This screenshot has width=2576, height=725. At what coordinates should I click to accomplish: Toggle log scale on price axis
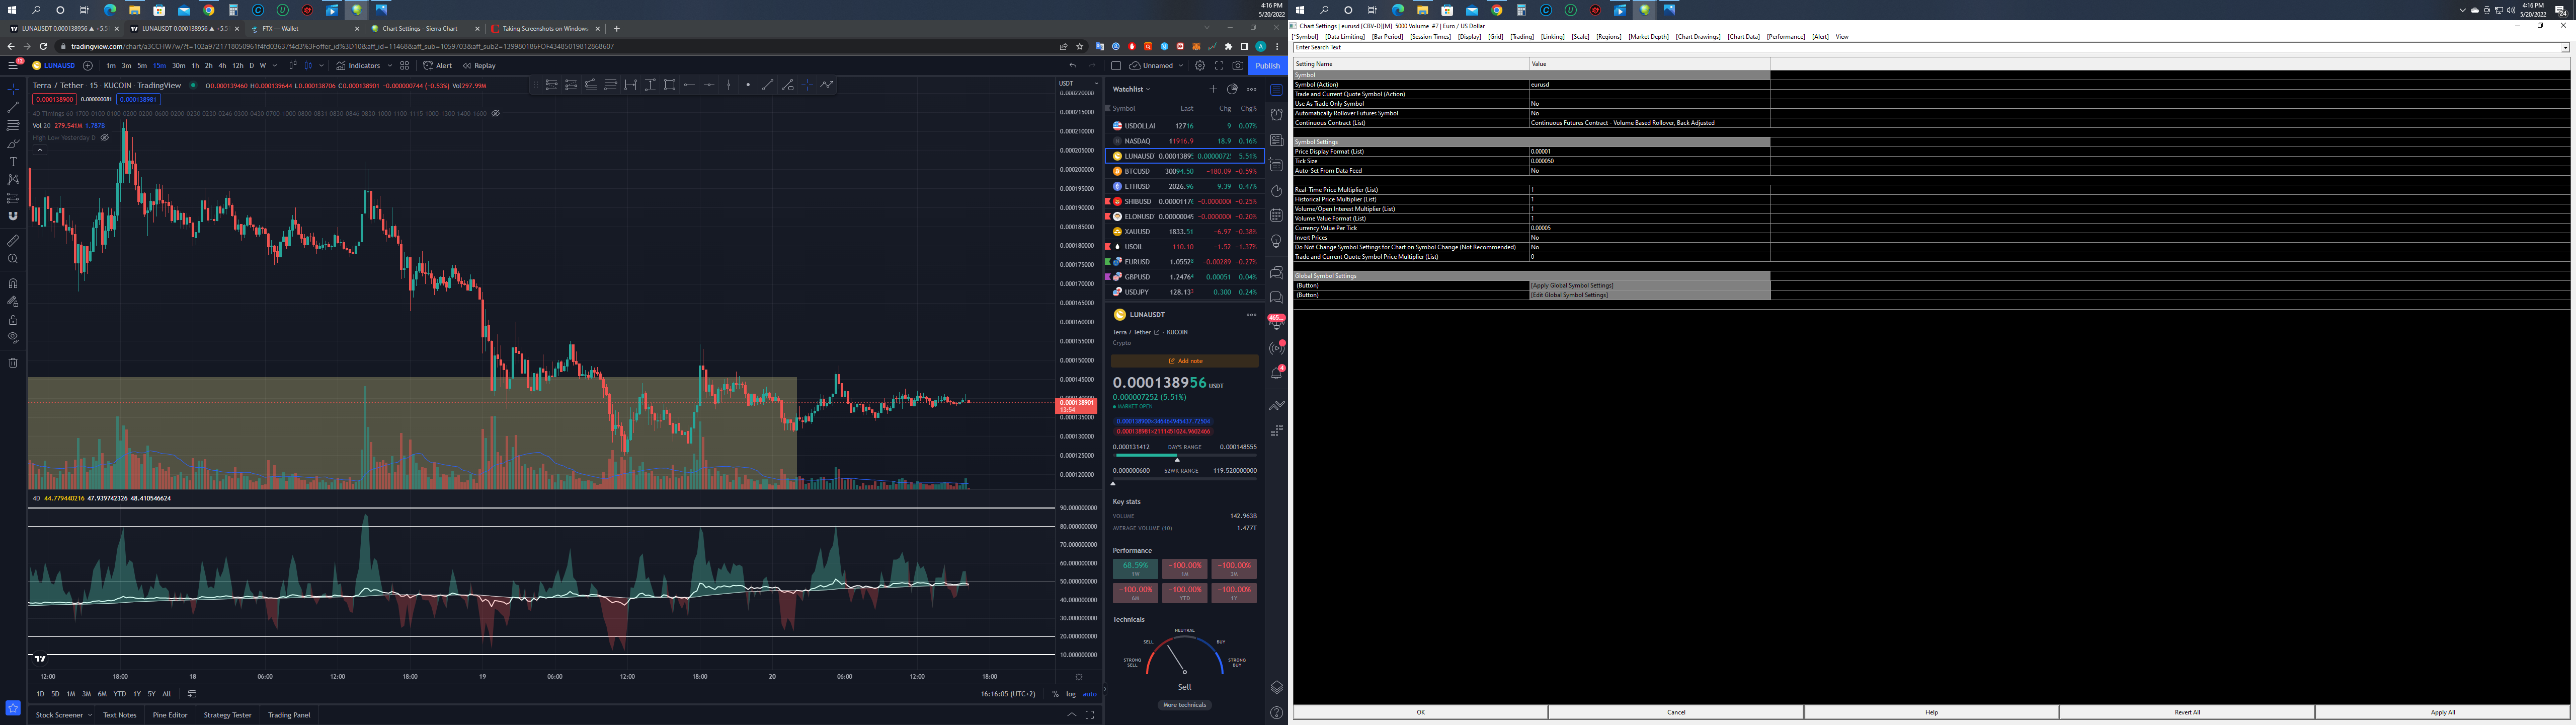click(1071, 694)
